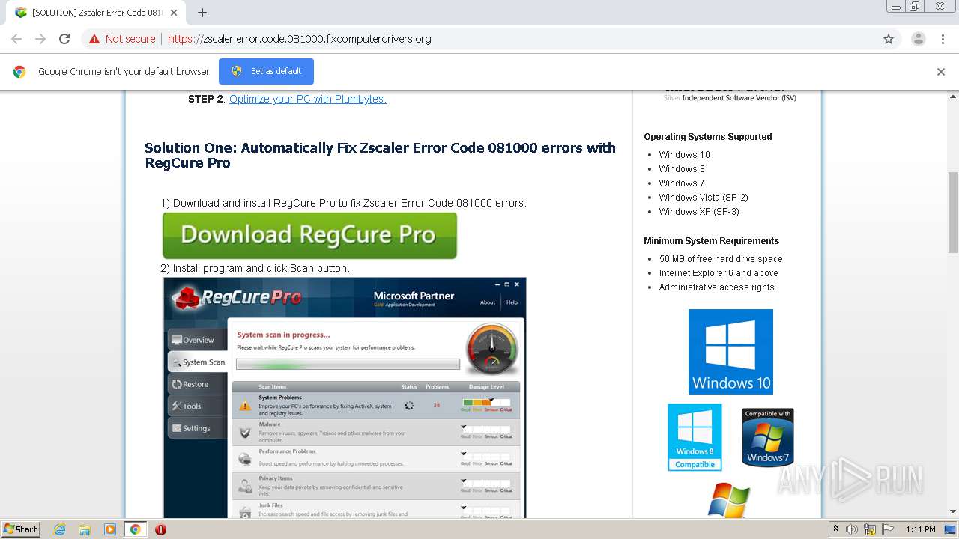Viewport: 959px width, 539px height.
Task: Open the Chrome three-dot menu
Action: pyautogui.click(x=943, y=39)
